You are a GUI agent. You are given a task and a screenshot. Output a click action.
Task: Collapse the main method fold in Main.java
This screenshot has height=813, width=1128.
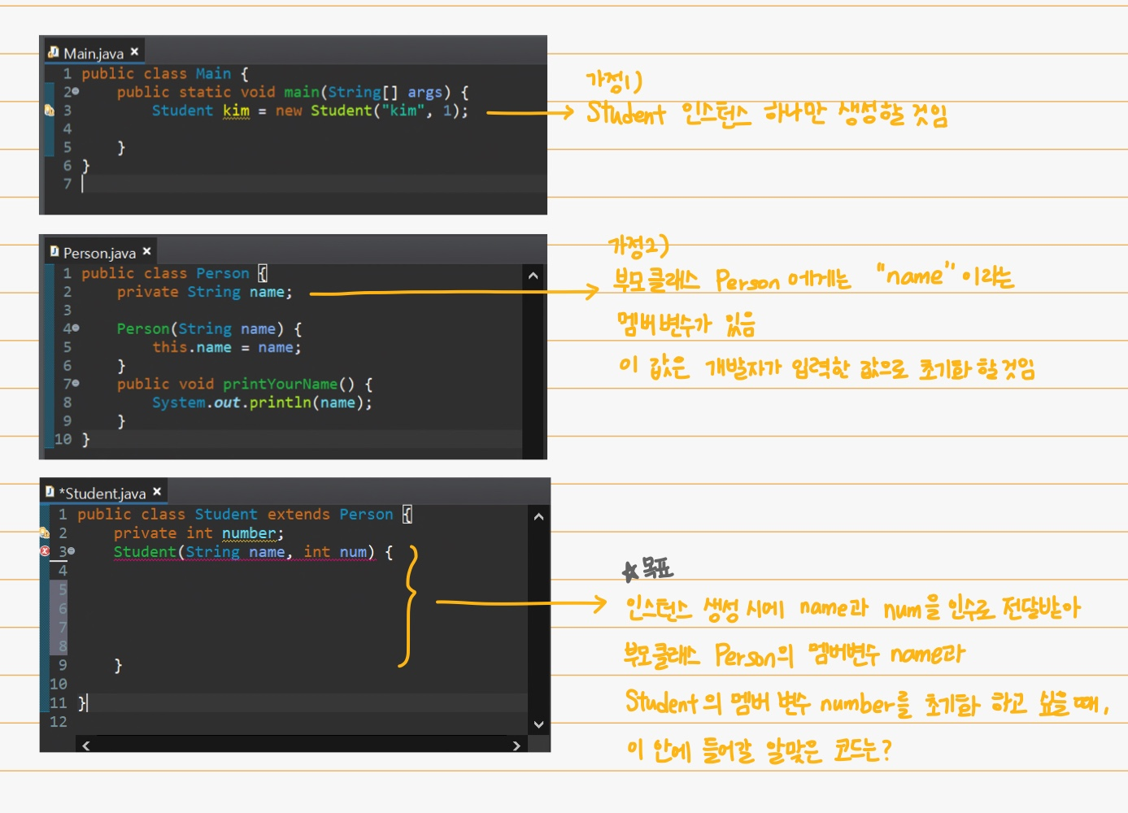click(76, 92)
